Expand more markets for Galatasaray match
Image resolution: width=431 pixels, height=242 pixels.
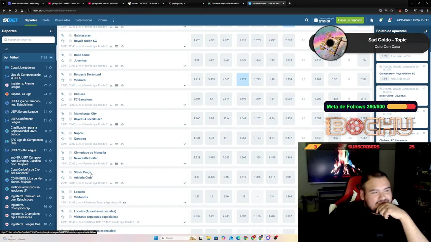[x=185, y=46]
